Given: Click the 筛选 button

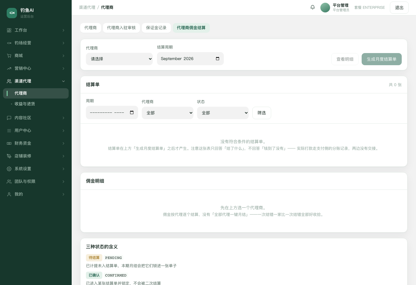Looking at the screenshot, I should tap(262, 113).
